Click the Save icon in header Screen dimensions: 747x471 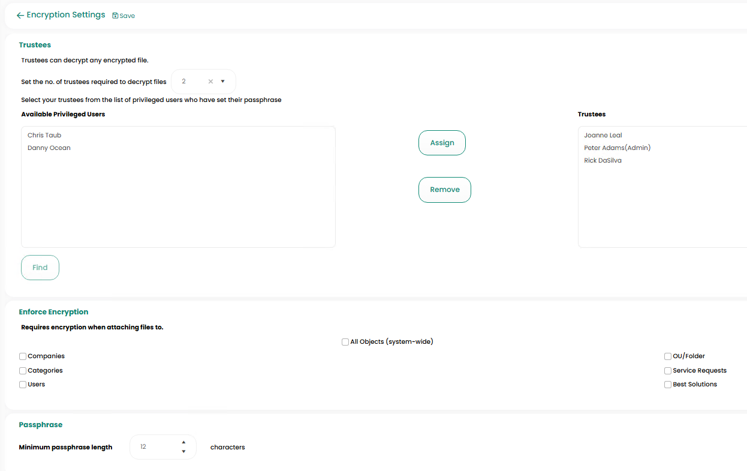[116, 16]
